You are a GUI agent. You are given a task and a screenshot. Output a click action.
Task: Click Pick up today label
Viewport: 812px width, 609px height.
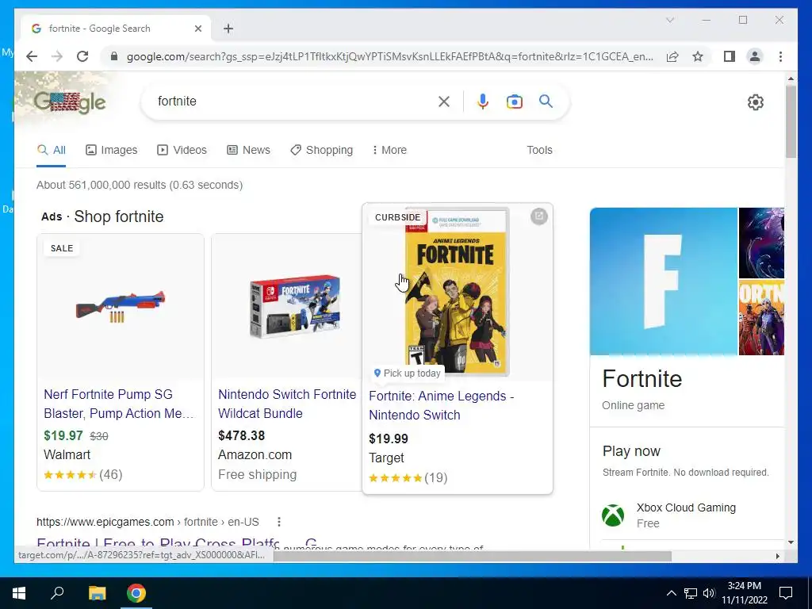coord(408,373)
